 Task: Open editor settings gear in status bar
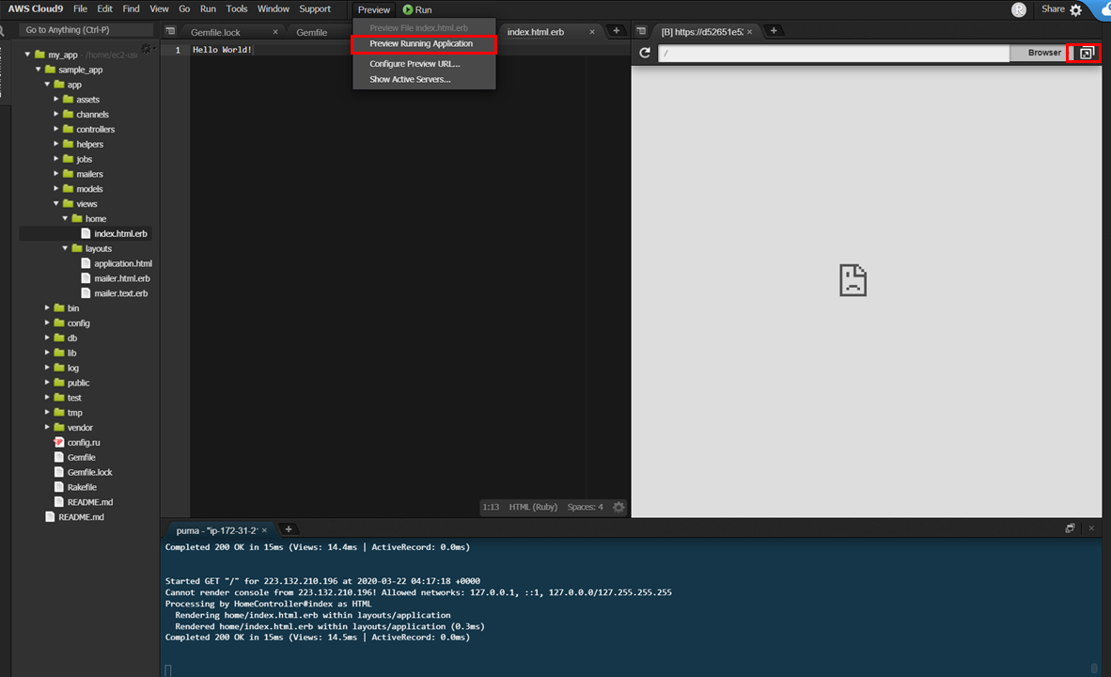[618, 507]
